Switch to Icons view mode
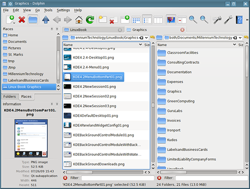This screenshot has height=189, width=250. tap(136, 20)
